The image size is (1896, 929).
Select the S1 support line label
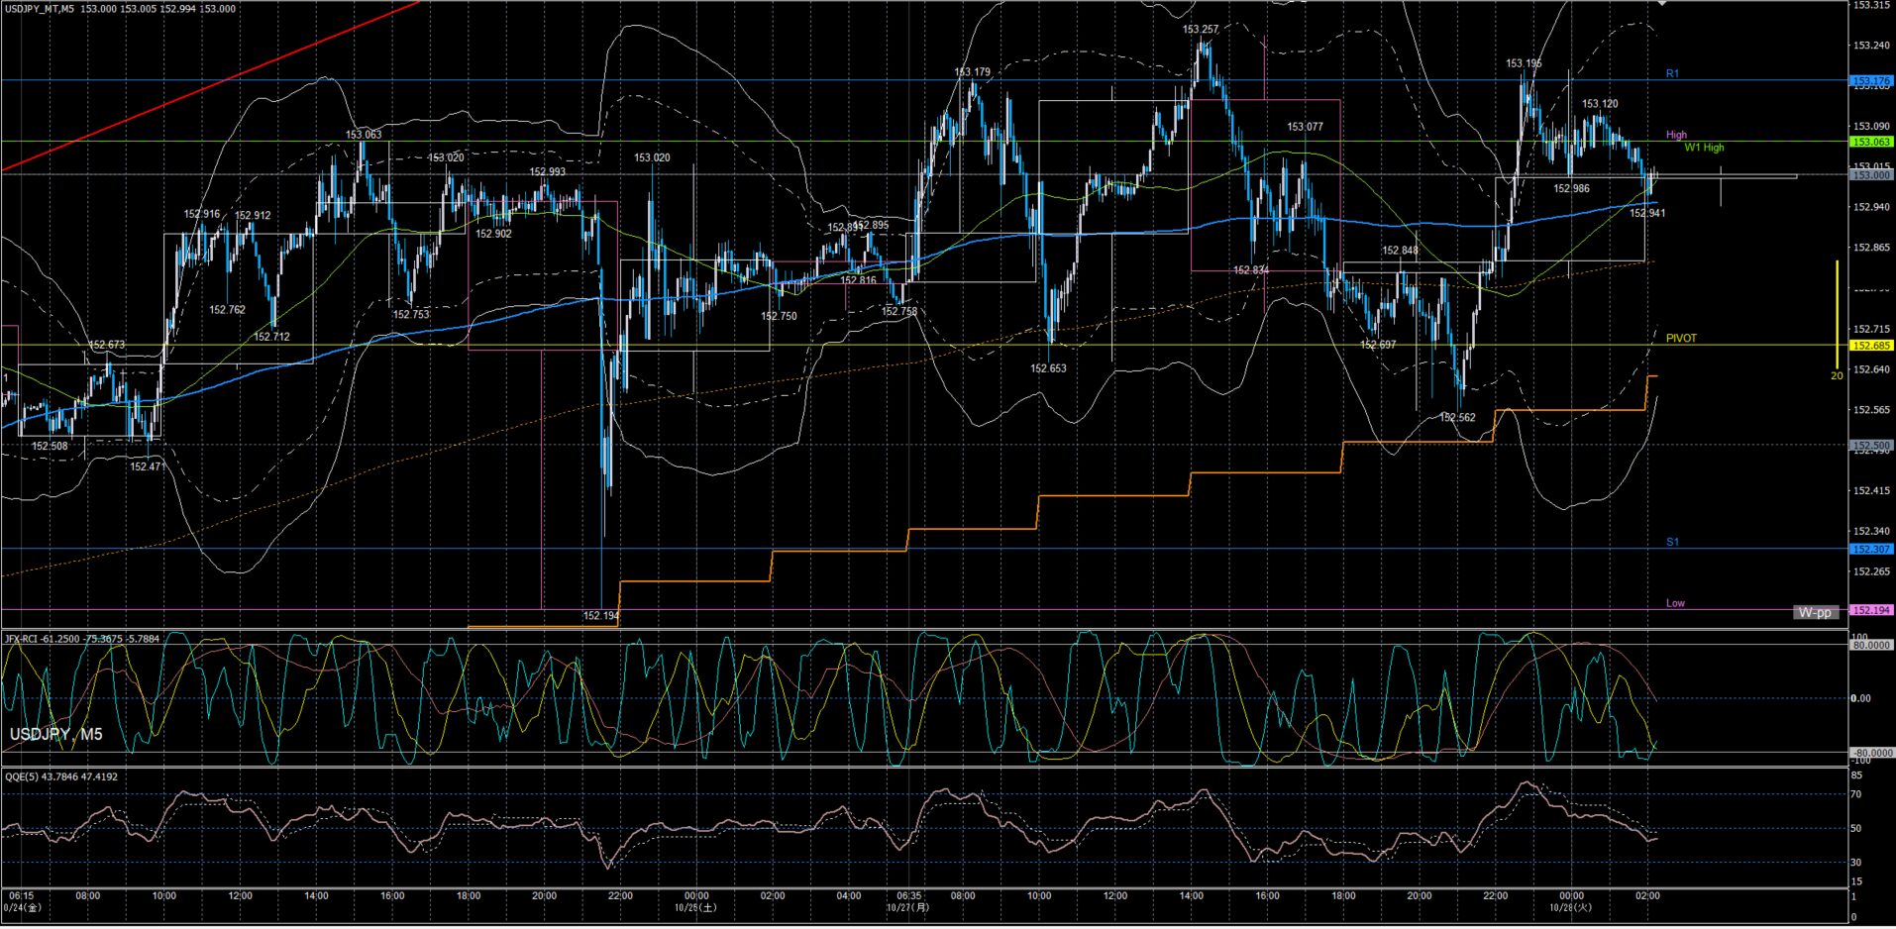click(1672, 542)
